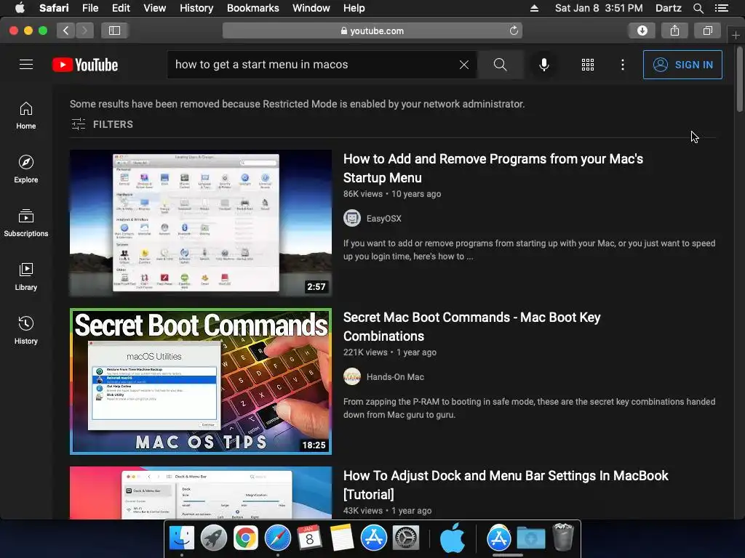Click the Safari compass in the Dock
The image size is (745, 558).
point(278,538)
